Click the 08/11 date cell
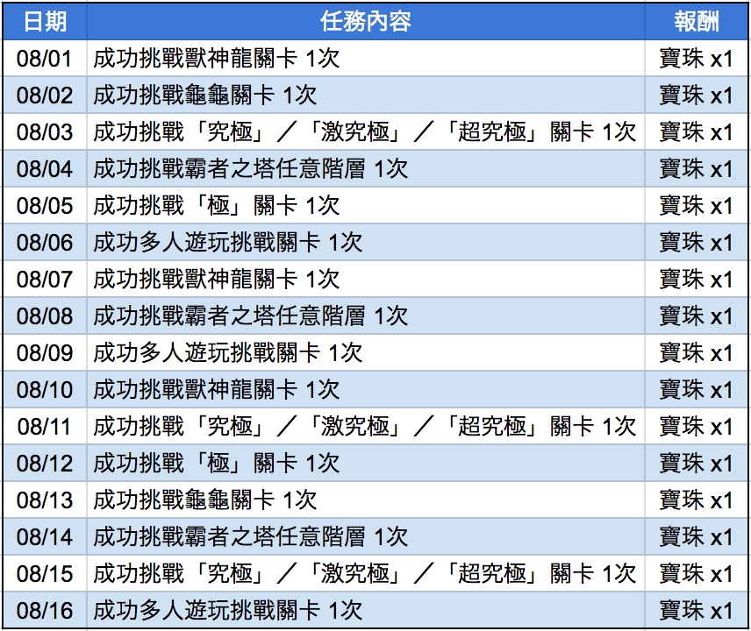The image size is (751, 631). click(45, 427)
